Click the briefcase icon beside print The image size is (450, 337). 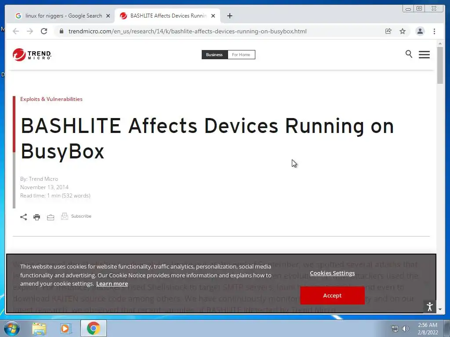coord(51,218)
